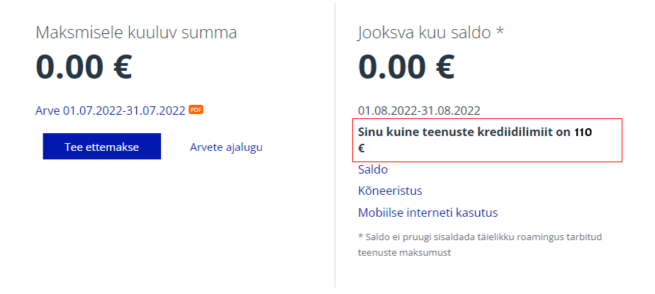Open the Kõneeristus link

click(x=390, y=191)
